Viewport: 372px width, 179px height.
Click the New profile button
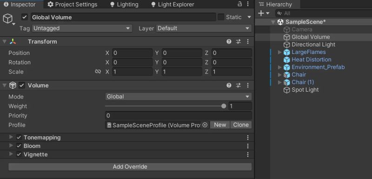(220, 125)
